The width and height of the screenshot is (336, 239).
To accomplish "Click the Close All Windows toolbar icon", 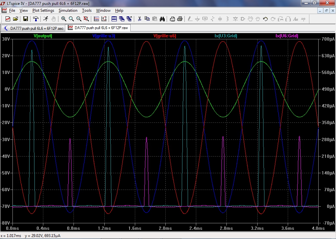I will coord(129,19).
